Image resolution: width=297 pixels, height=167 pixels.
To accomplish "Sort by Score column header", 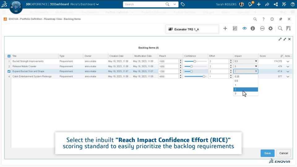I will [x=271, y=56].
